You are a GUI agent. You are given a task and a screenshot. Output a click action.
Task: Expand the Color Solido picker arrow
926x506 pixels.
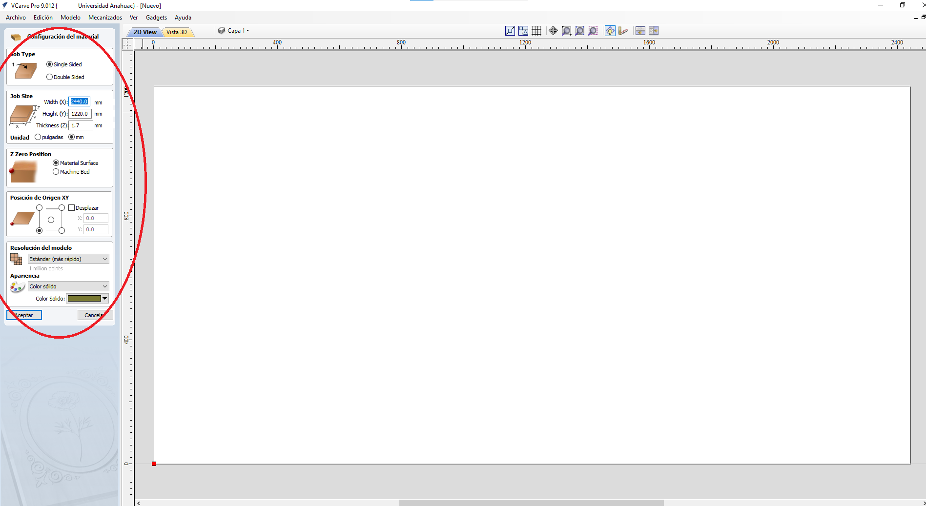pyautogui.click(x=105, y=298)
